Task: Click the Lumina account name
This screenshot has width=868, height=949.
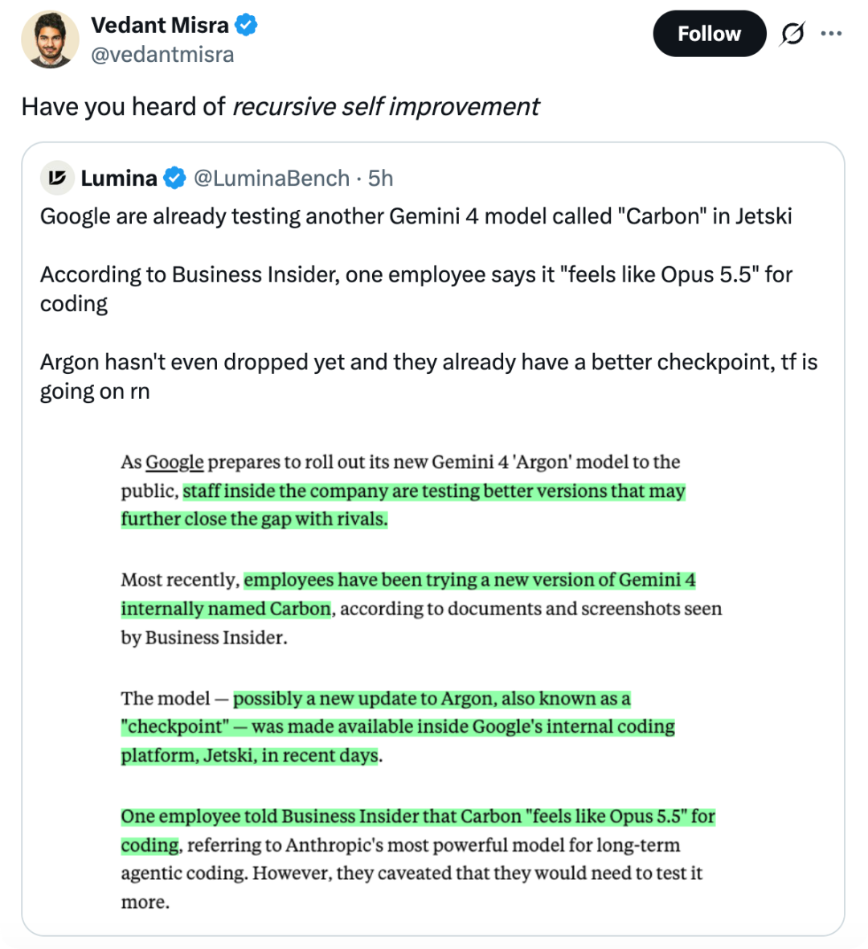Action: [x=119, y=179]
